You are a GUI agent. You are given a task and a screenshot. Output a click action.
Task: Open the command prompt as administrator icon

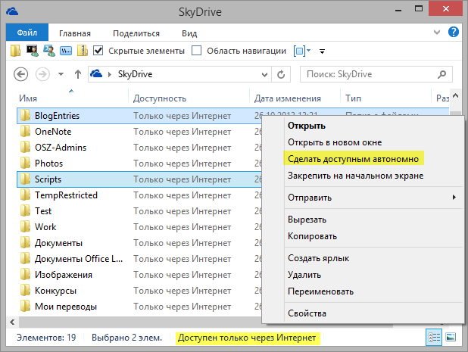[x=33, y=51]
